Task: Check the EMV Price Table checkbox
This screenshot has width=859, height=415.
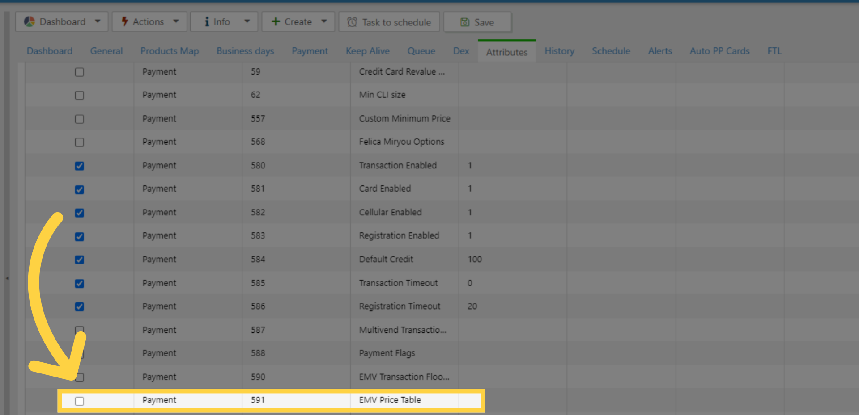Action: (80, 401)
